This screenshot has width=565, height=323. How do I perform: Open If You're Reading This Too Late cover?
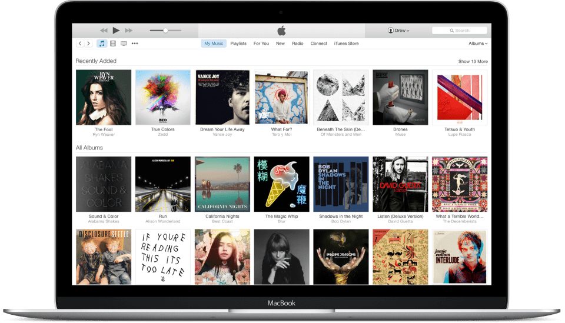(163, 257)
